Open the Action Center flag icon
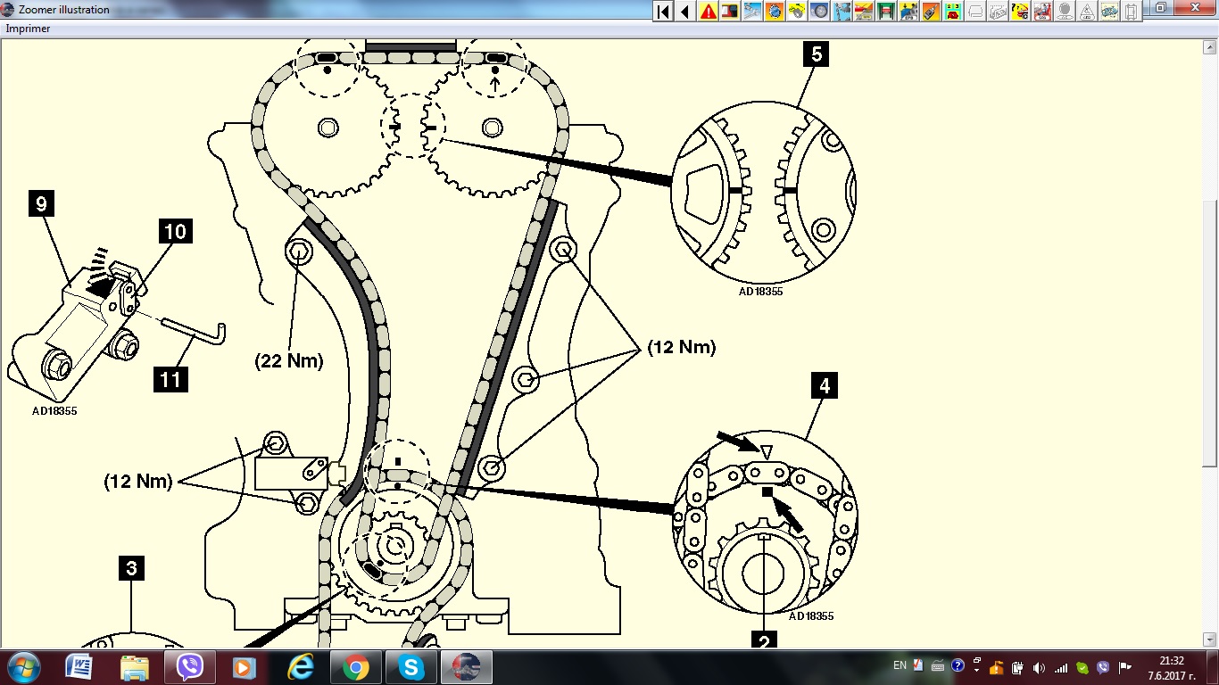 (x=1125, y=667)
